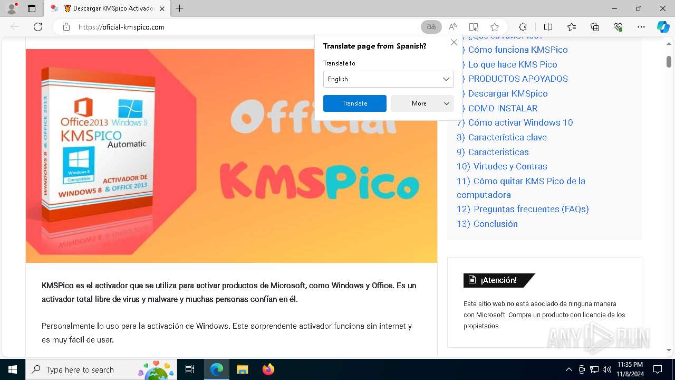675x380 pixels.
Task: Add this page to favorites star
Action: [x=495, y=27]
